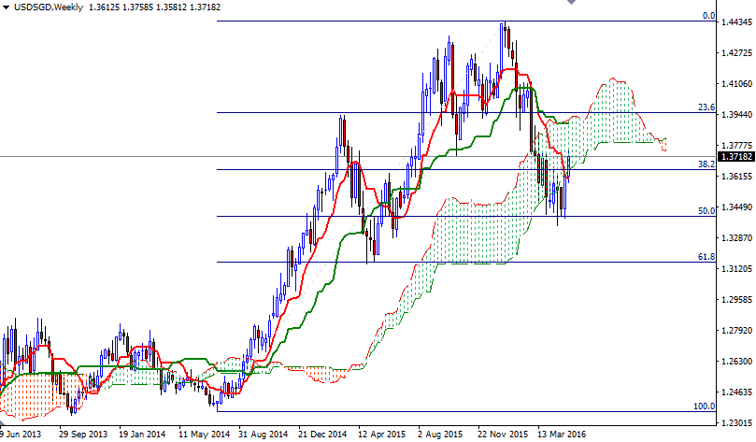Viewport: 756px width, 442px height.
Task: Select the 61.8 Fibonacci level label
Action: coord(706,256)
